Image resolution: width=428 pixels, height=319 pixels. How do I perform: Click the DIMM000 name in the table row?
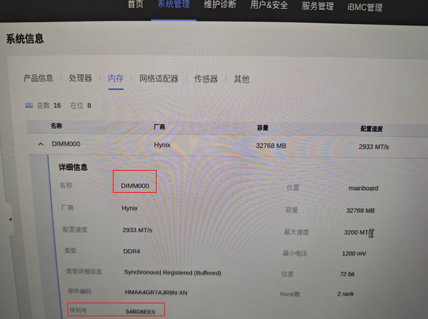click(x=66, y=144)
